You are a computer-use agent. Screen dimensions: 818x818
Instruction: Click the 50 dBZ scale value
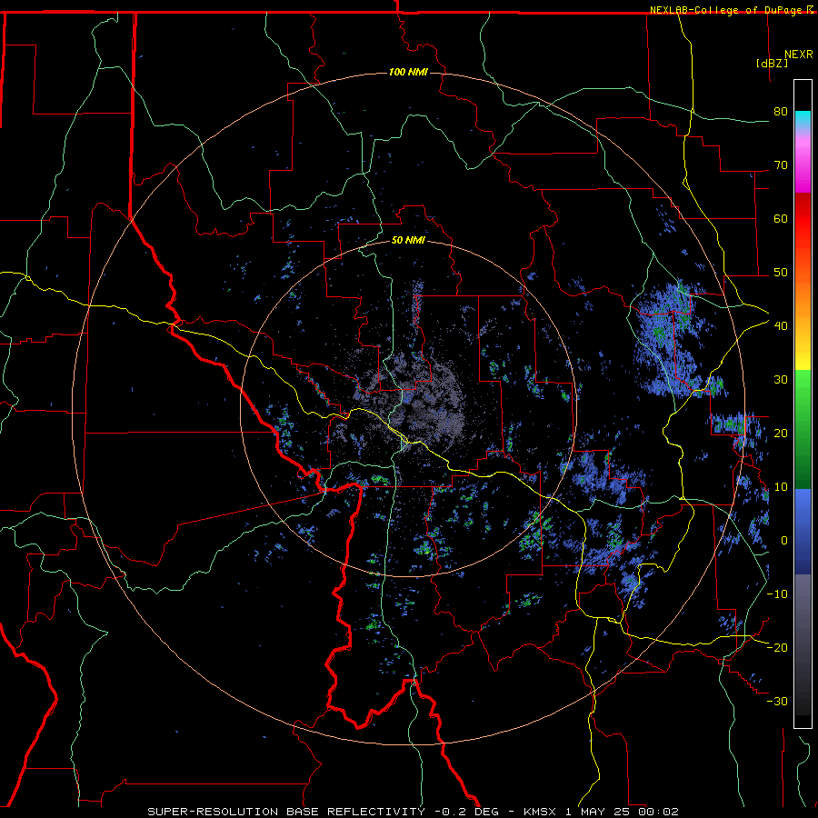[x=781, y=273]
